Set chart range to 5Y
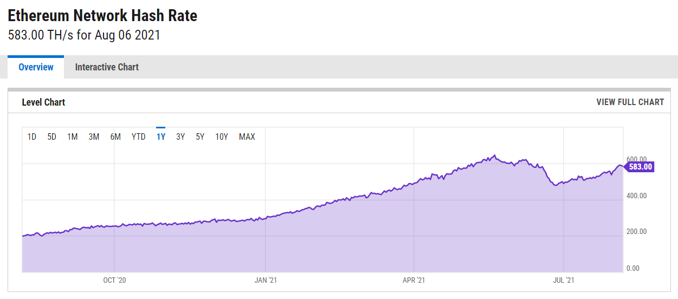 pos(201,136)
